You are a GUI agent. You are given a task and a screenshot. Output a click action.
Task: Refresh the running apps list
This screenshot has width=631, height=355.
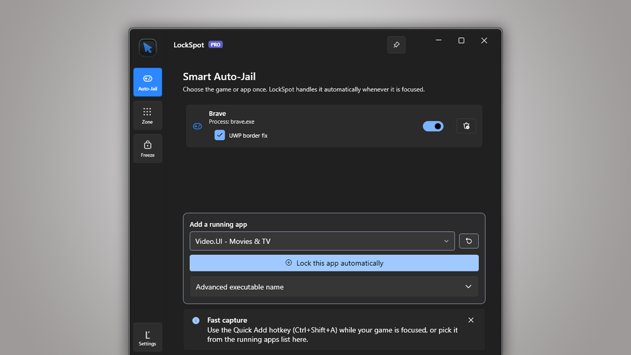[469, 241]
